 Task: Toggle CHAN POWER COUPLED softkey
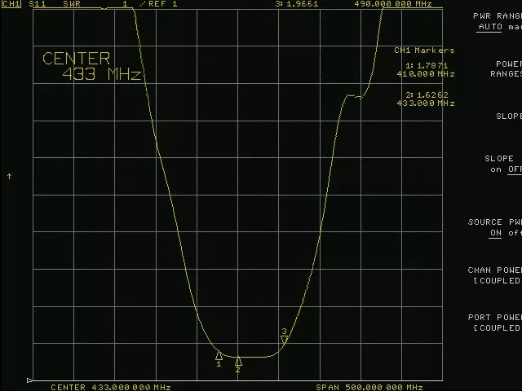point(495,275)
